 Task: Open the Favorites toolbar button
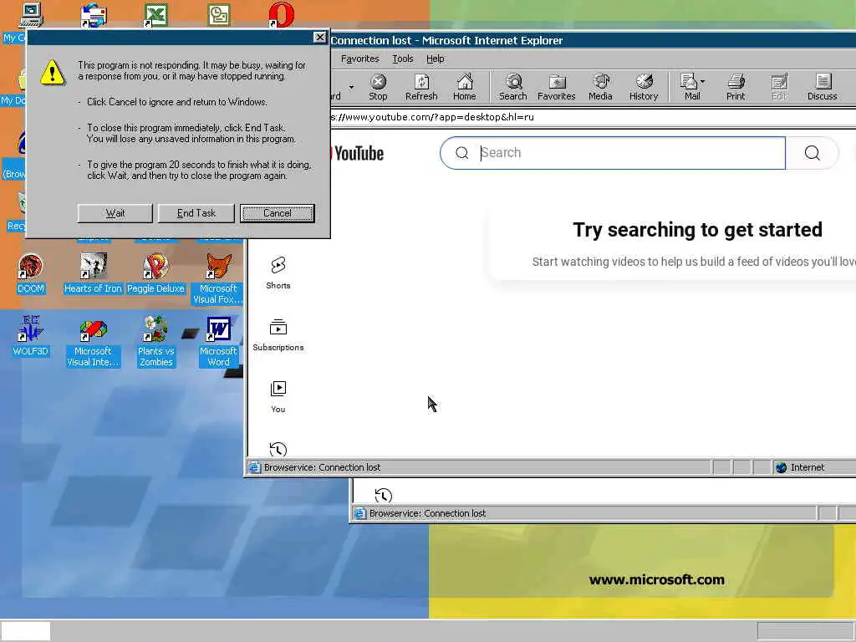(x=556, y=87)
